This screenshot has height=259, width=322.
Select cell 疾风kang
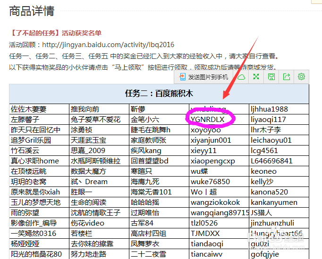click(x=159, y=151)
